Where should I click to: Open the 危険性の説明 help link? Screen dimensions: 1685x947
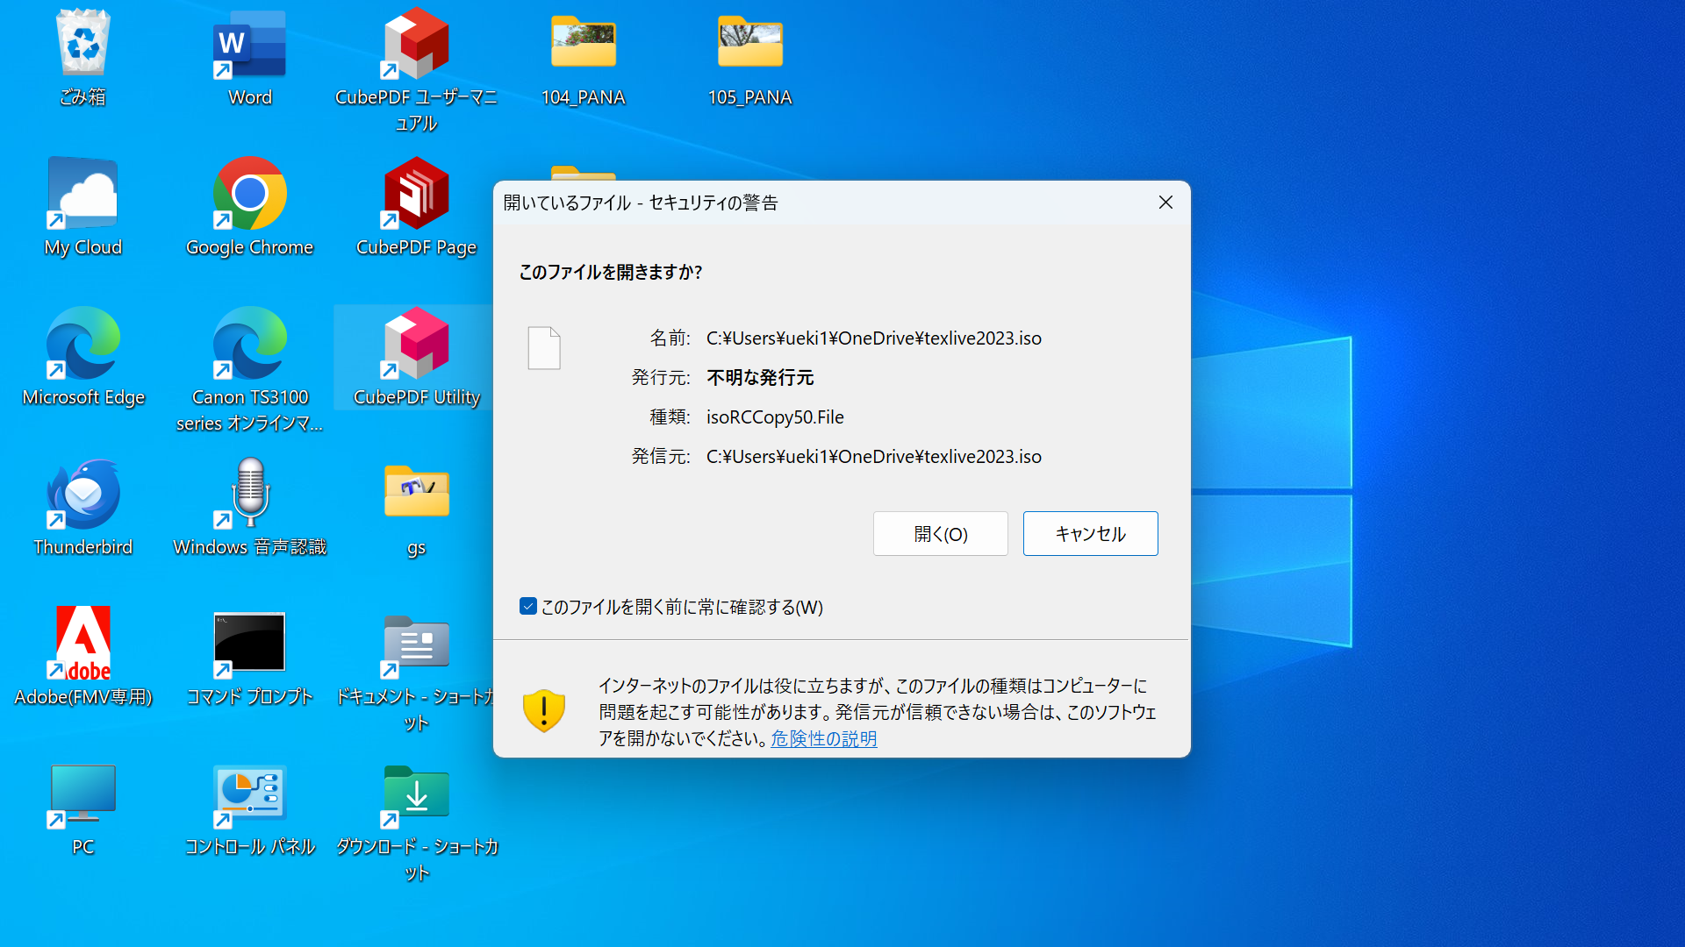tap(823, 739)
